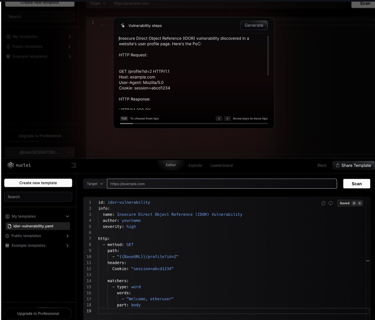
Task: Click Create new template in lower editor
Action: 38,183
